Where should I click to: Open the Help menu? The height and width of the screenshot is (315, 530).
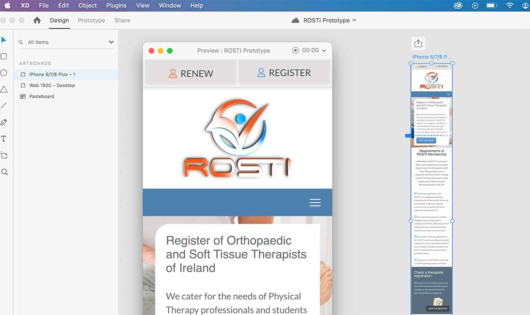tap(197, 5)
